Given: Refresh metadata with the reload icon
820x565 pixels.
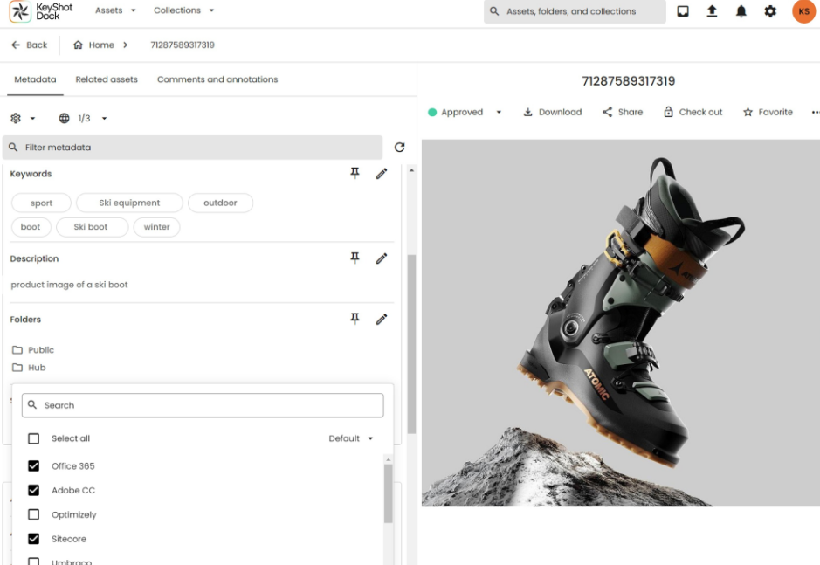Looking at the screenshot, I should (x=400, y=148).
